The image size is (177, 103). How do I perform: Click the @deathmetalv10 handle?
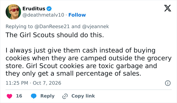[x=43, y=15]
